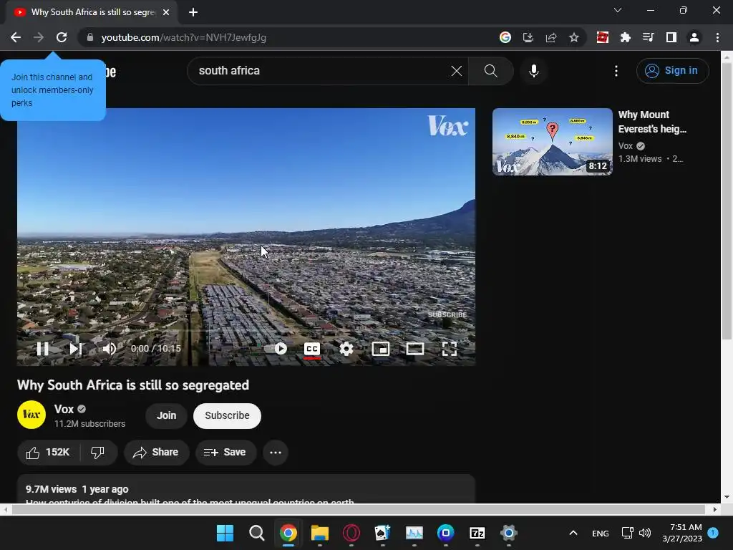The width and height of the screenshot is (733, 550).
Task: Click the video title 'Why South Africa is still so segregated'
Action: pos(133,385)
